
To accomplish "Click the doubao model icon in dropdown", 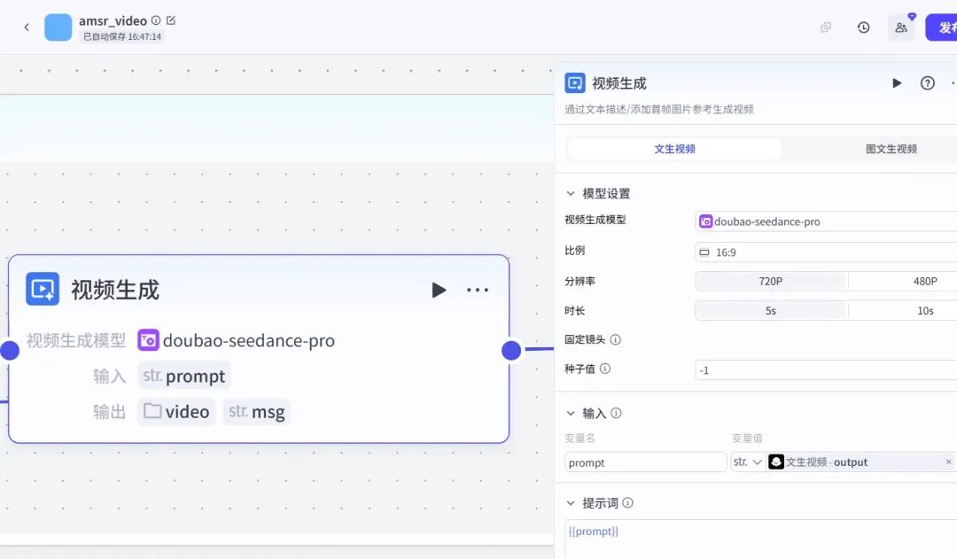I will point(705,221).
